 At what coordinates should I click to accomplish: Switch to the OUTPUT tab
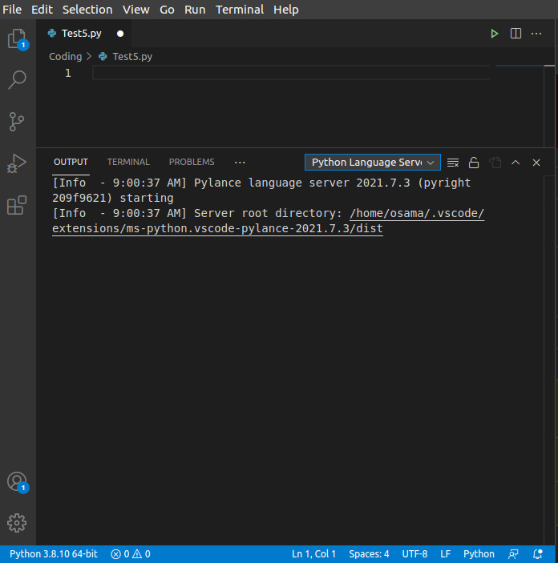pyautogui.click(x=71, y=162)
